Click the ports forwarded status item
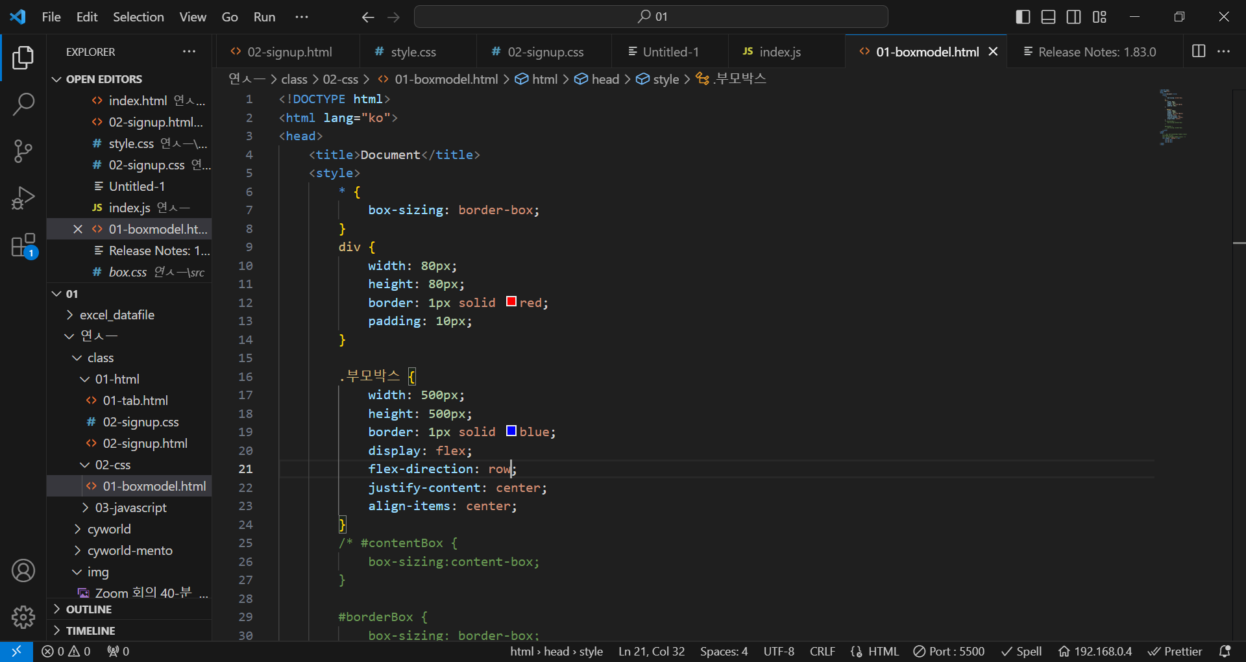1246x662 pixels. [118, 651]
